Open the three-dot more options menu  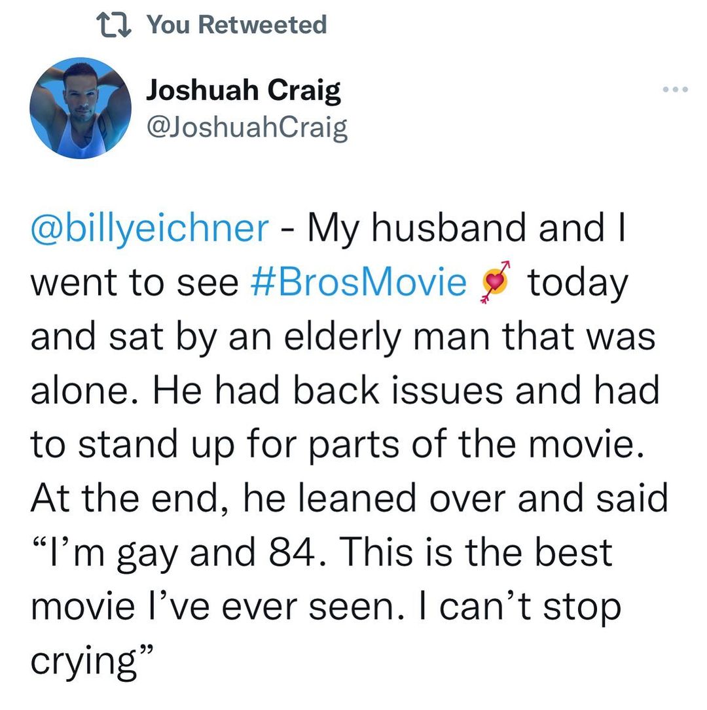click(x=674, y=90)
